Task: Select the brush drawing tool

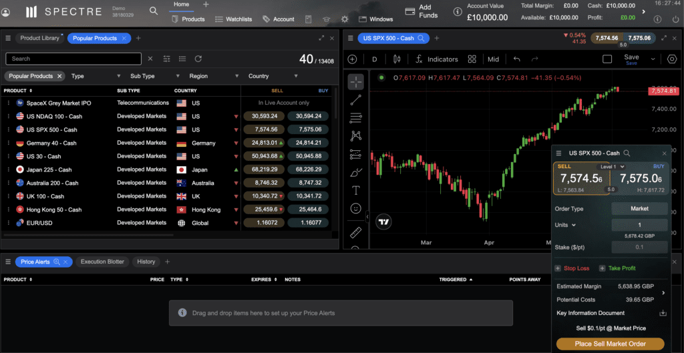Action: click(x=356, y=173)
